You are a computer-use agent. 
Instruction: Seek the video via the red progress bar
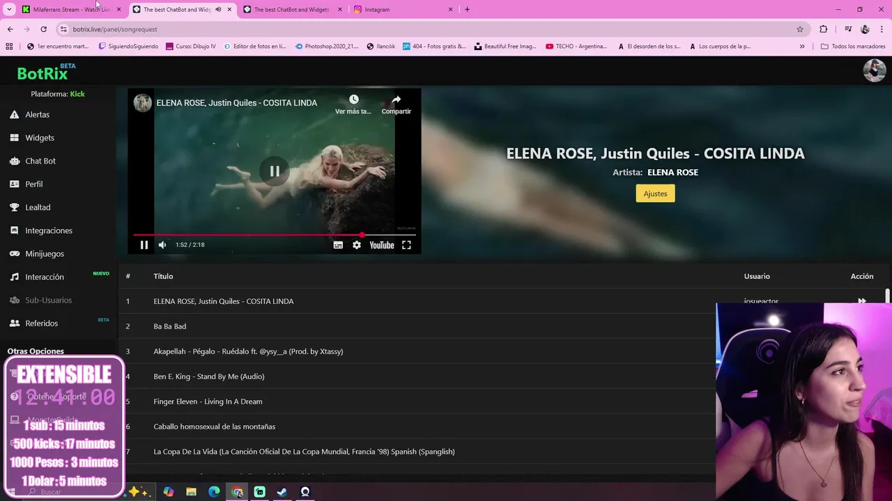275,234
